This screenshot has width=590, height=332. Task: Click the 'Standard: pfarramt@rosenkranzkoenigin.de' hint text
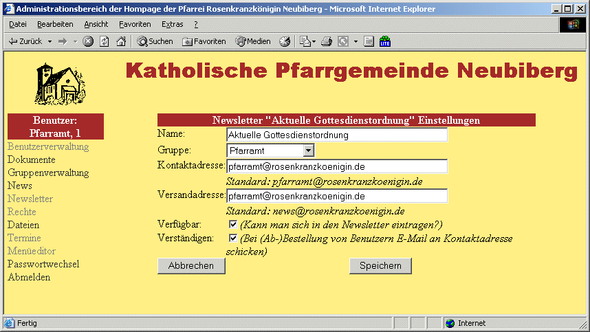click(325, 181)
